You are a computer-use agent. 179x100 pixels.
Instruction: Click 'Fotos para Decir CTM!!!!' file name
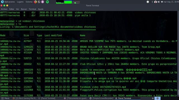[x=96, y=96]
